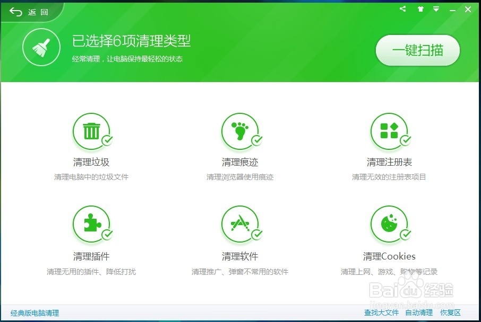This screenshot has width=481, height=322.
Task: Select the 清理Cookies cookie icon
Action: pos(389,224)
